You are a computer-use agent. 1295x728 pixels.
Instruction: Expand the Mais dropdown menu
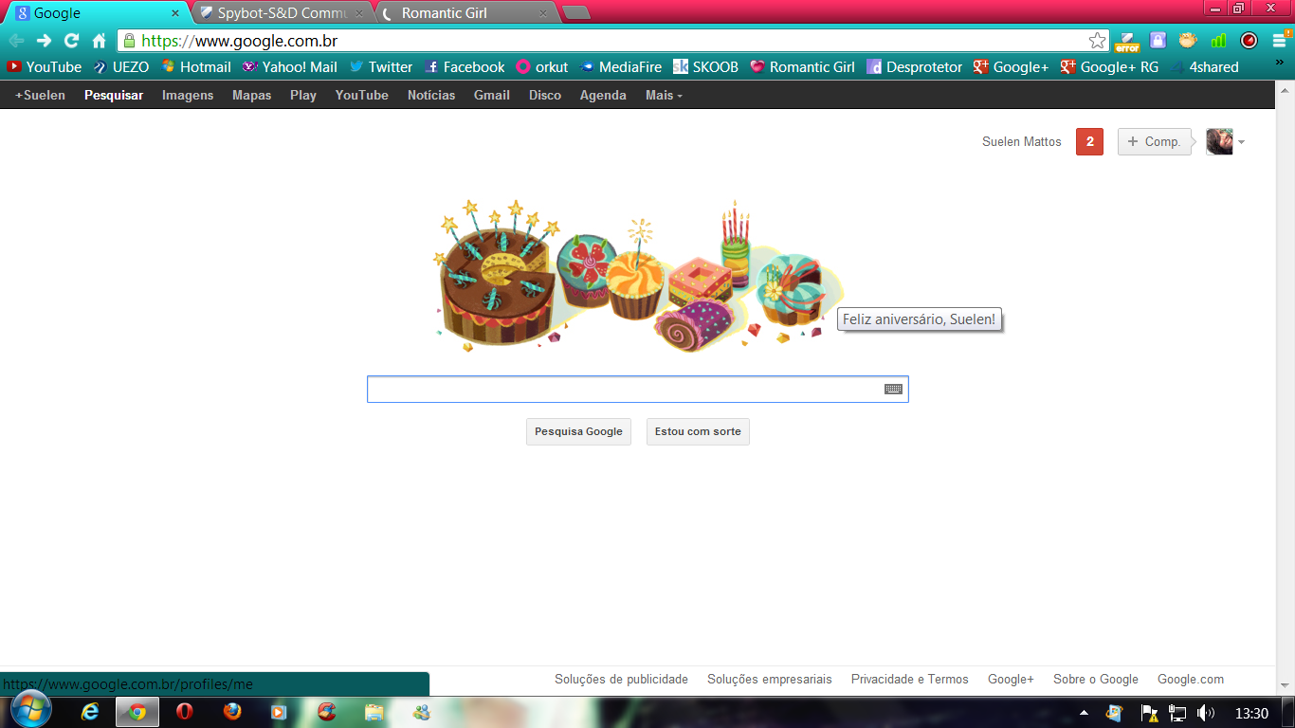(x=664, y=95)
